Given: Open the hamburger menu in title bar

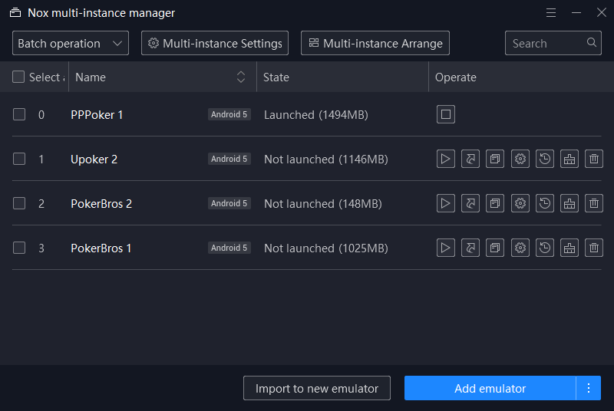Looking at the screenshot, I should point(551,13).
